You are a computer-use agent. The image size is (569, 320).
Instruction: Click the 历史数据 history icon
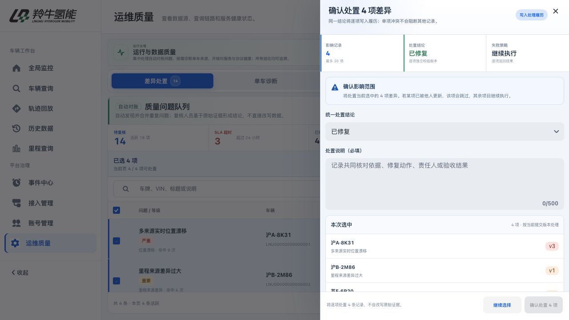[16, 128]
